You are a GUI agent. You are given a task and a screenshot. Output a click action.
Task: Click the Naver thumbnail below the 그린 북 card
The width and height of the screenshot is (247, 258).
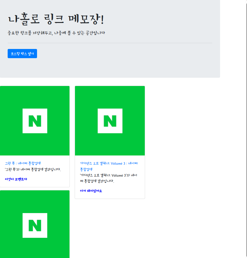pyautogui.click(x=35, y=224)
